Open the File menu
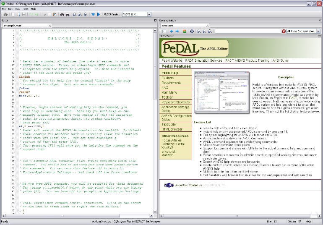The image size is (323, 225). coord(4,9)
